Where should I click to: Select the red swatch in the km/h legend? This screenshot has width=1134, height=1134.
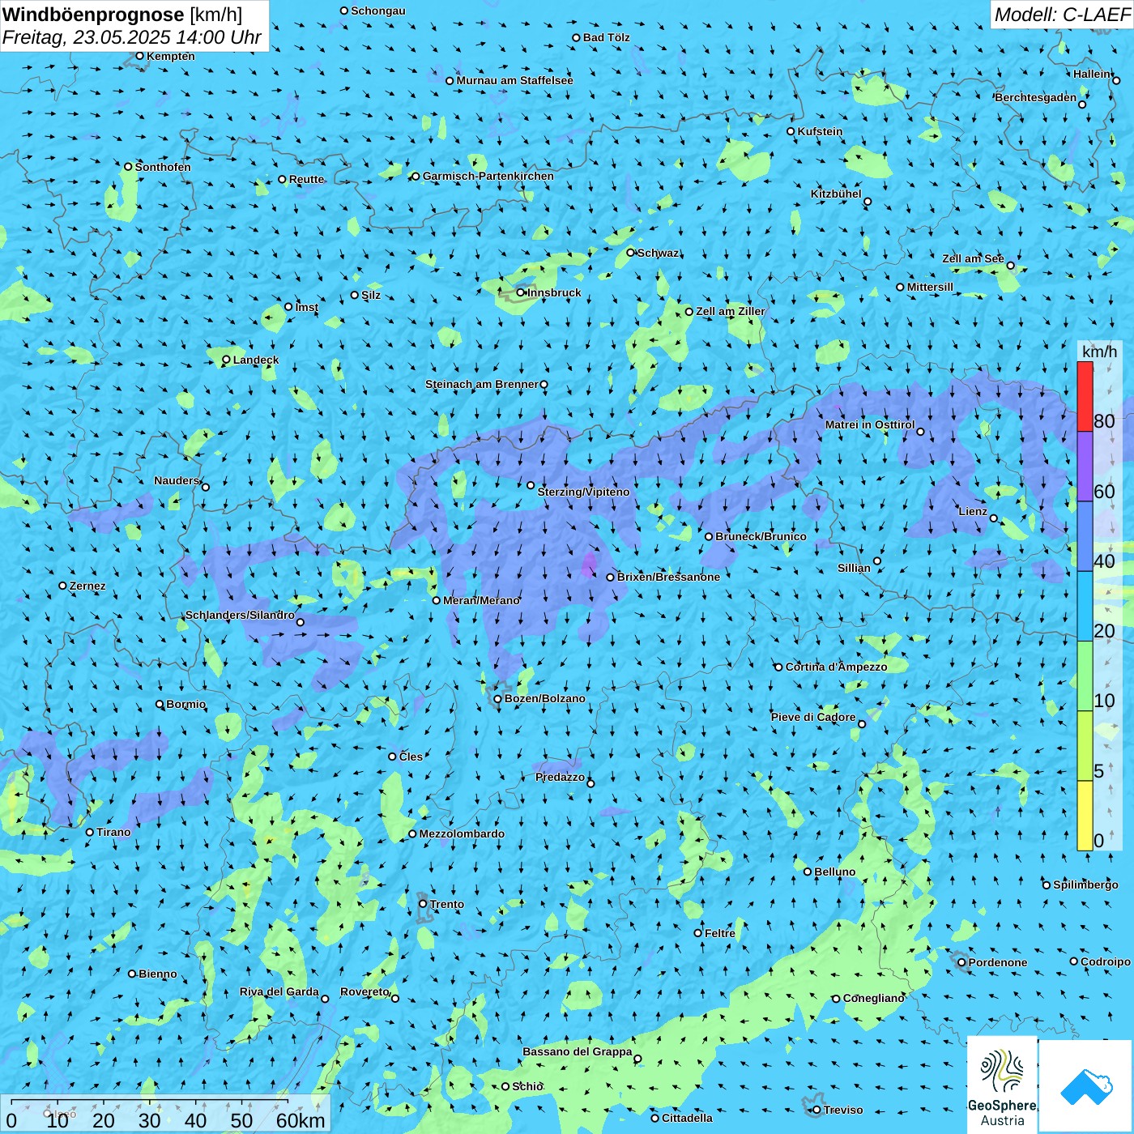click(1085, 396)
